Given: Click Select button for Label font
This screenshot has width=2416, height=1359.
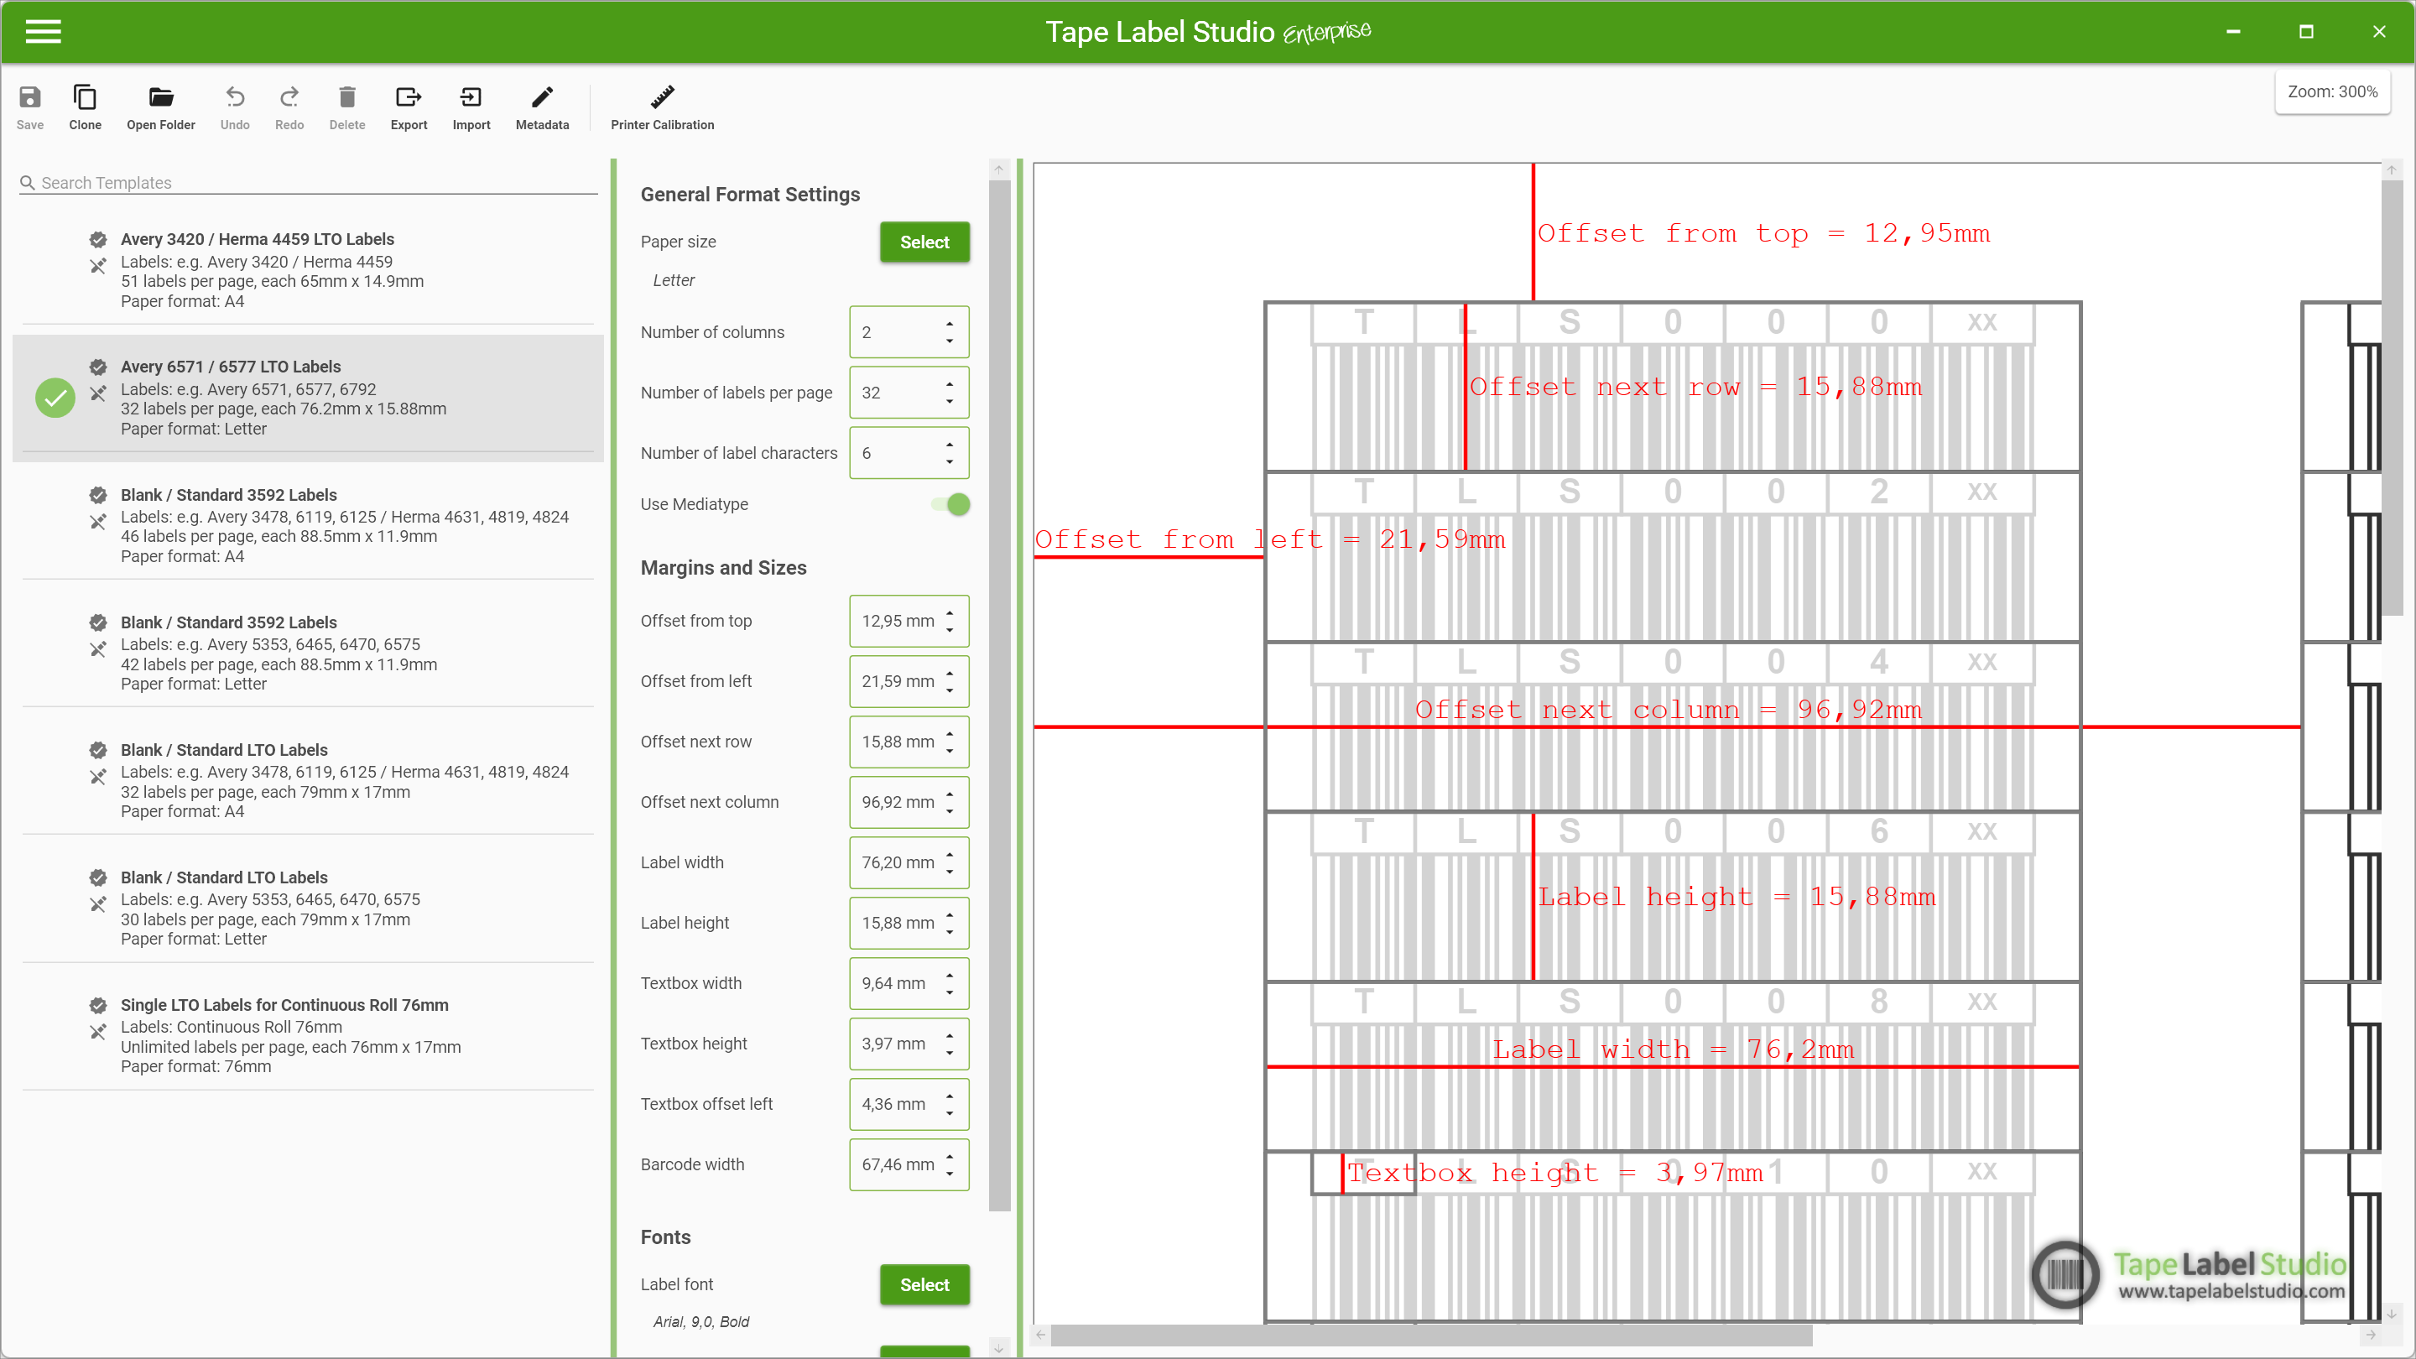Looking at the screenshot, I should point(924,1285).
